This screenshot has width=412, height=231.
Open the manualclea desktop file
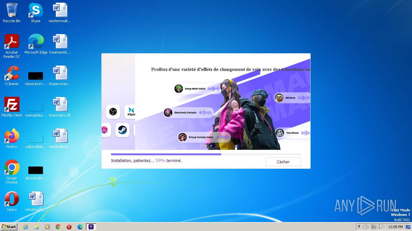coord(35,110)
